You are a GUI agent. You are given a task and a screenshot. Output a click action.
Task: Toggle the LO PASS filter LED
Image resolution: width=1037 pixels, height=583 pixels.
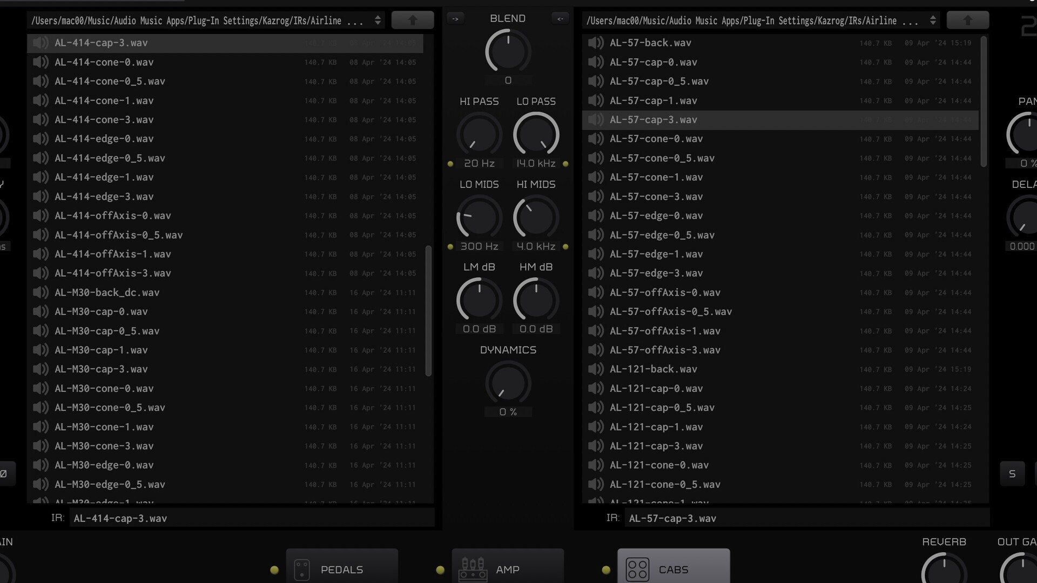click(565, 164)
